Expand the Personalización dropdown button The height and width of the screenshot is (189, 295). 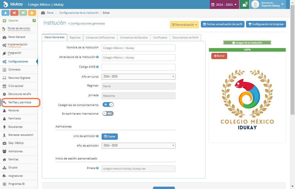point(184,24)
